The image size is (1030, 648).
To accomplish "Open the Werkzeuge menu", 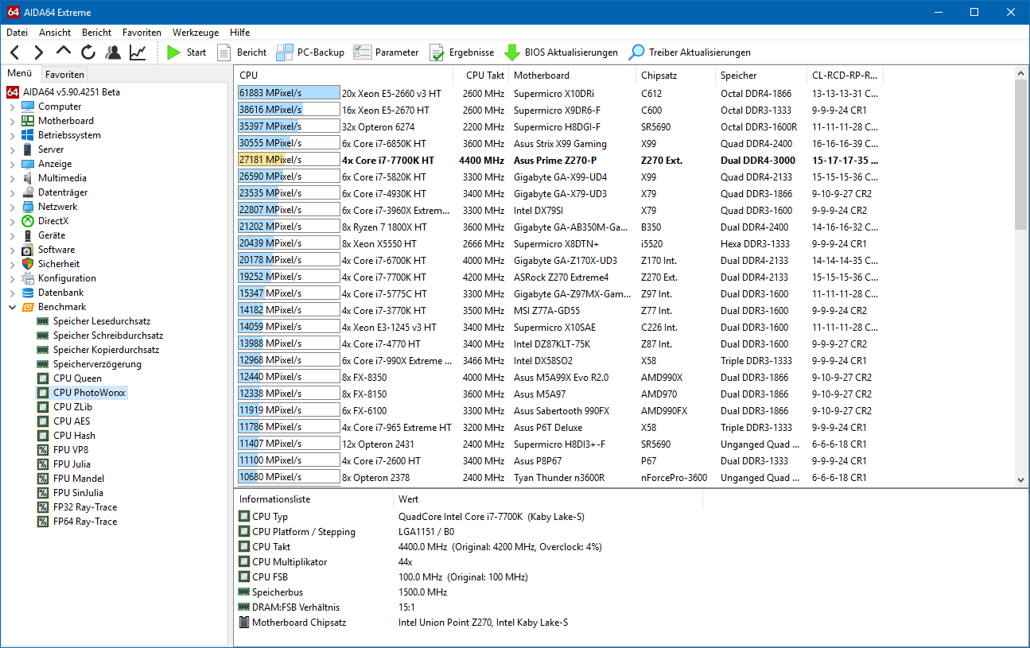I will pyautogui.click(x=196, y=33).
